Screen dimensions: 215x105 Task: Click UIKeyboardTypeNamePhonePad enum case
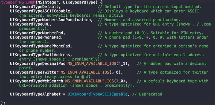[x=40, y=46]
